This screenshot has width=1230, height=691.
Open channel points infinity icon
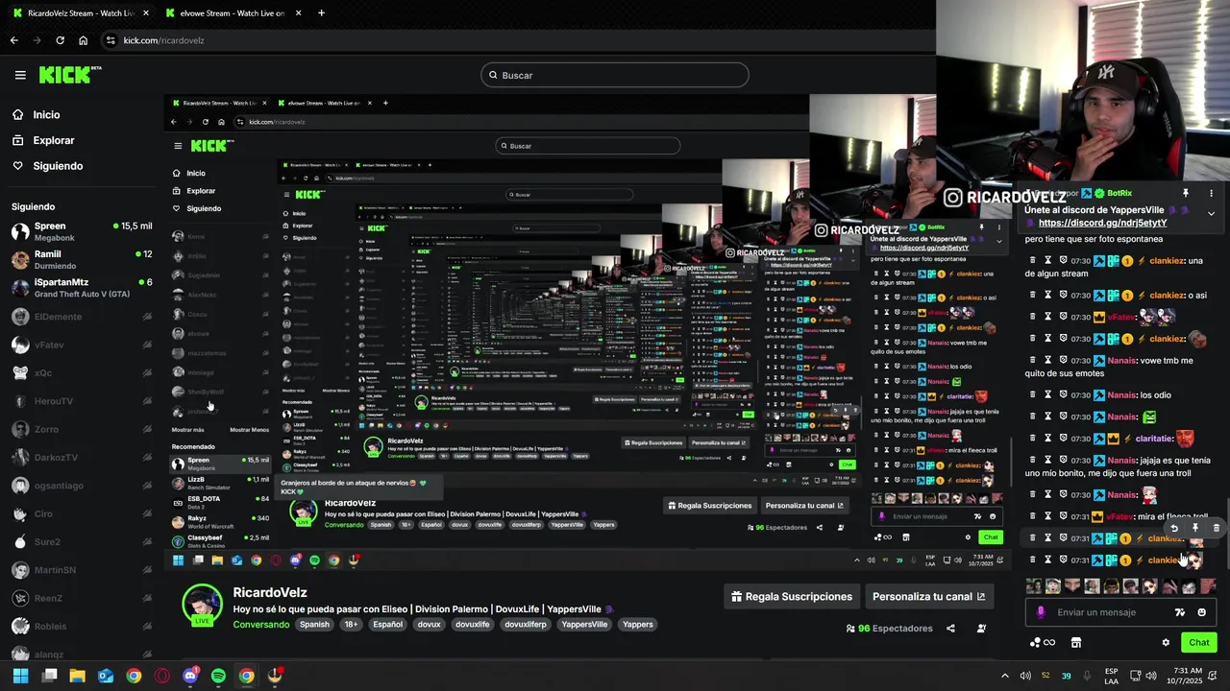click(1043, 643)
